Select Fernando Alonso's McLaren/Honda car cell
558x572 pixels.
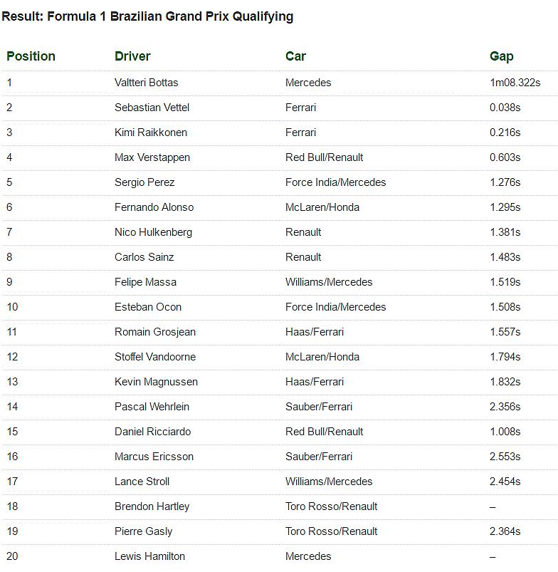[322, 207]
